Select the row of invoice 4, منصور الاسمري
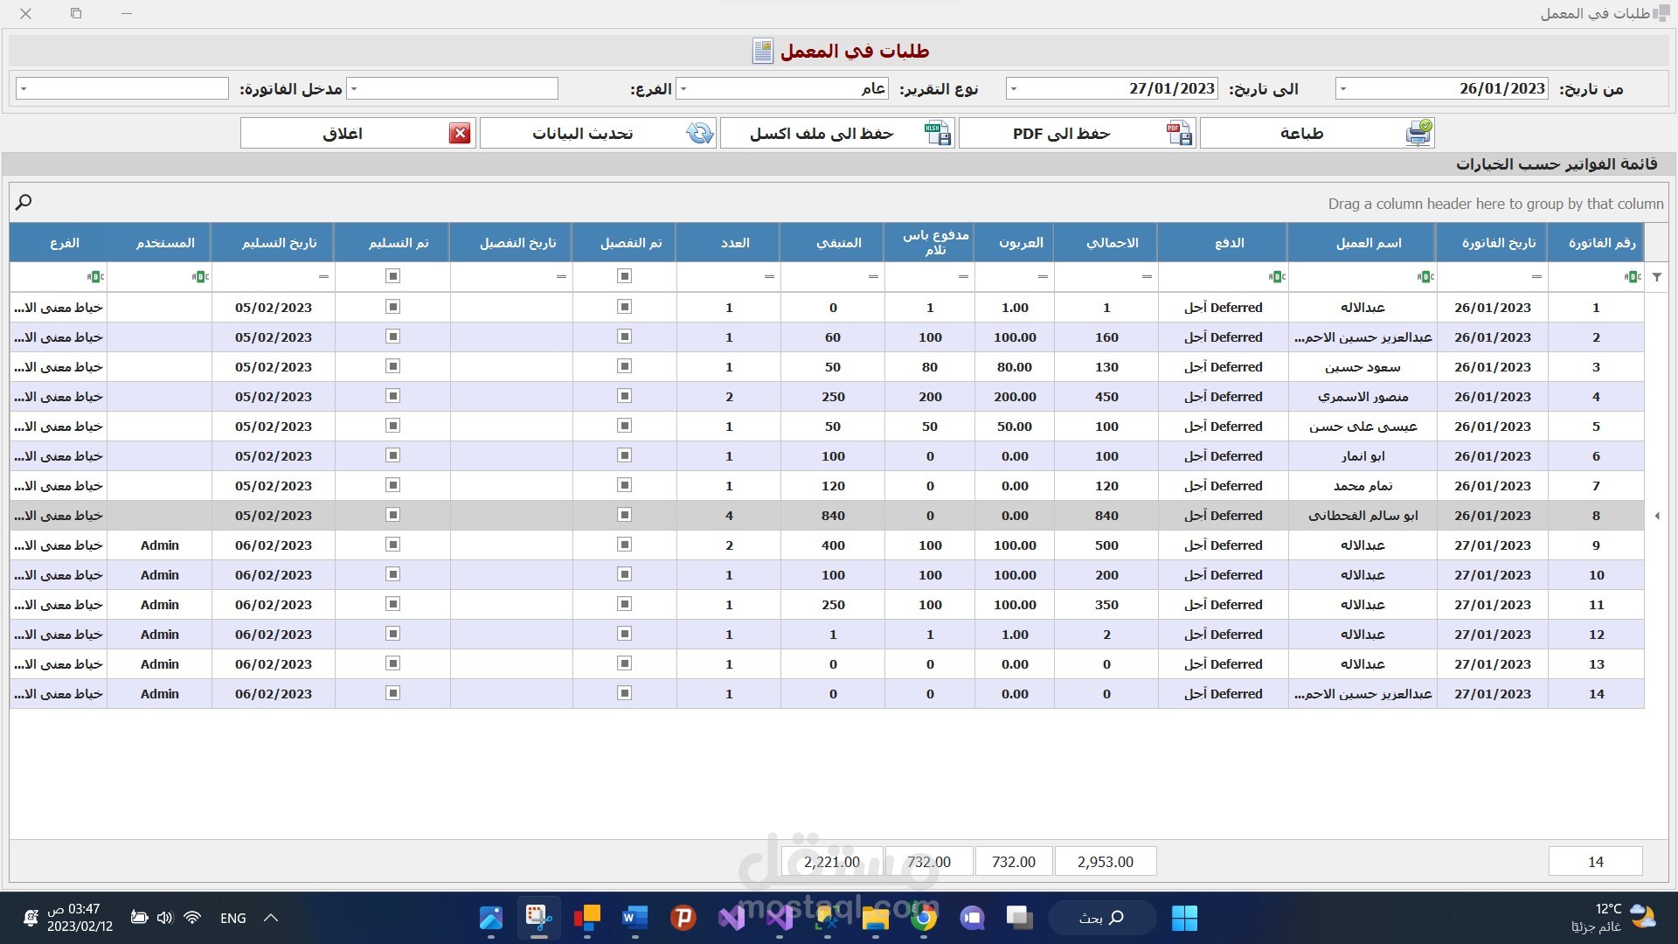Viewport: 1678px width, 944px height. click(x=1363, y=397)
